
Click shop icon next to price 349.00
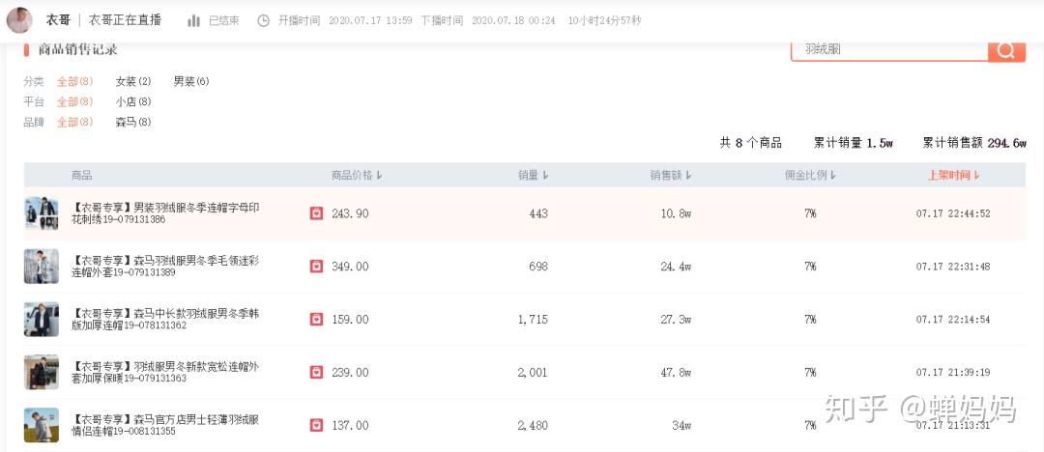[x=316, y=267]
